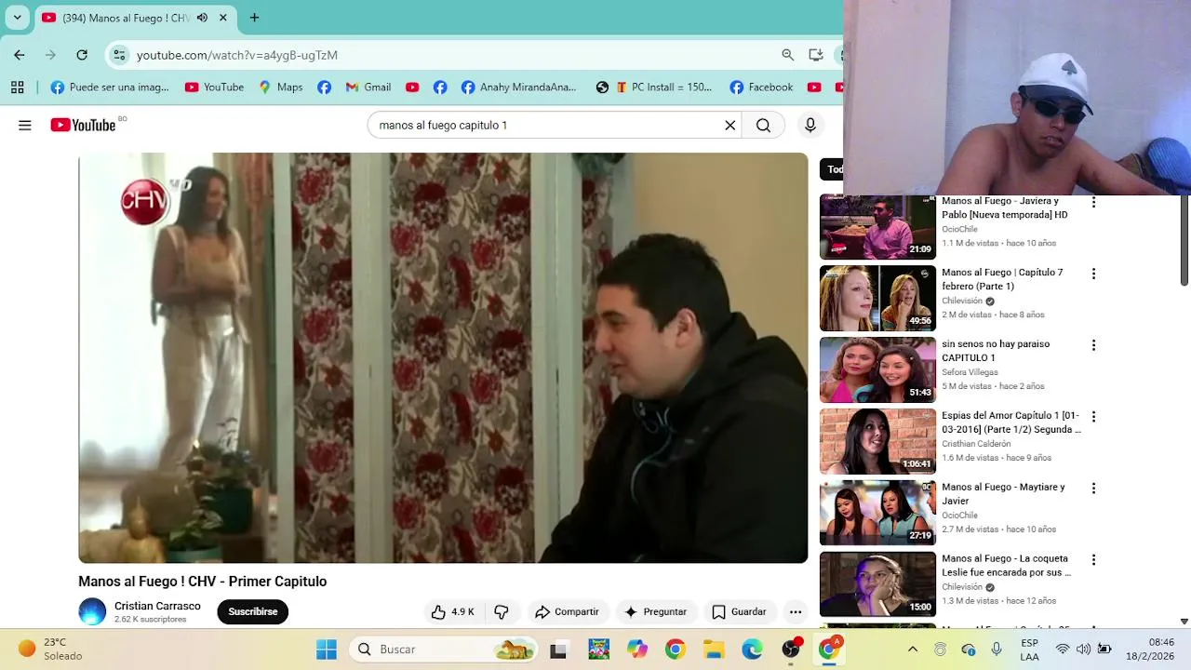
Task: Open options for Maytiare y Javier video
Action: 1094,489
